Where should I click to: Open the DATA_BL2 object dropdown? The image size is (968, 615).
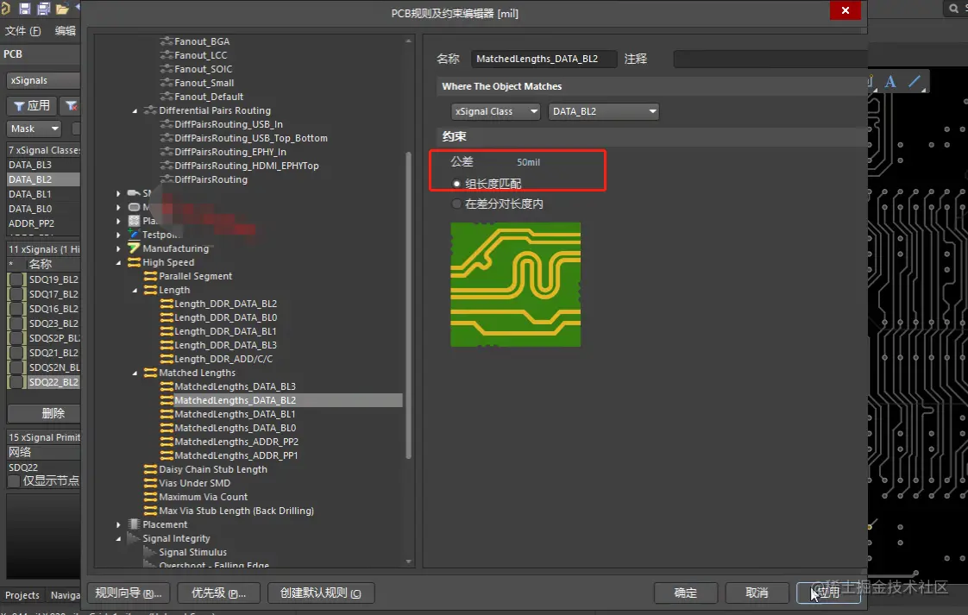pos(604,111)
